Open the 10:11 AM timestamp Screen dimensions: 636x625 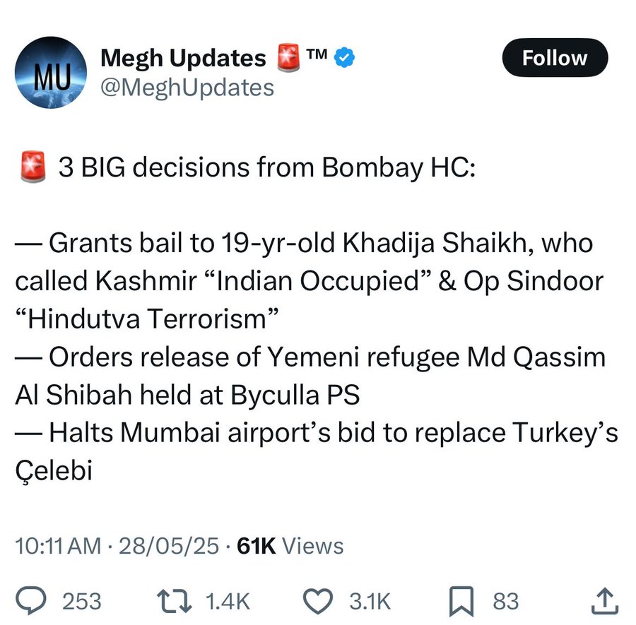(x=58, y=546)
